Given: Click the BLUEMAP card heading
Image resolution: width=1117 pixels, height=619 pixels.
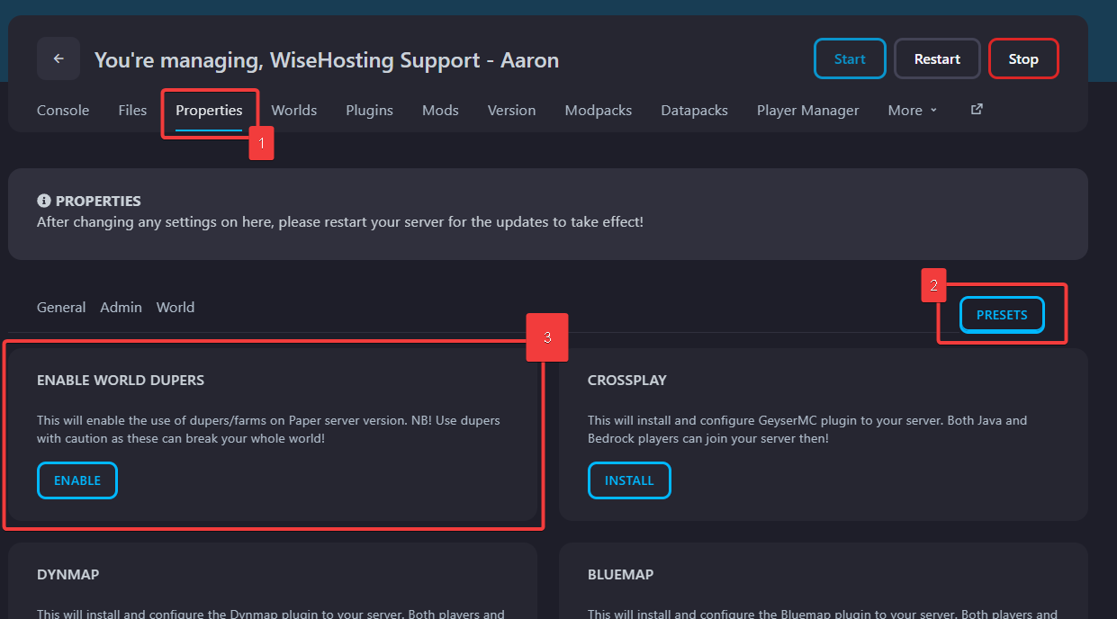Looking at the screenshot, I should pyautogui.click(x=620, y=574).
